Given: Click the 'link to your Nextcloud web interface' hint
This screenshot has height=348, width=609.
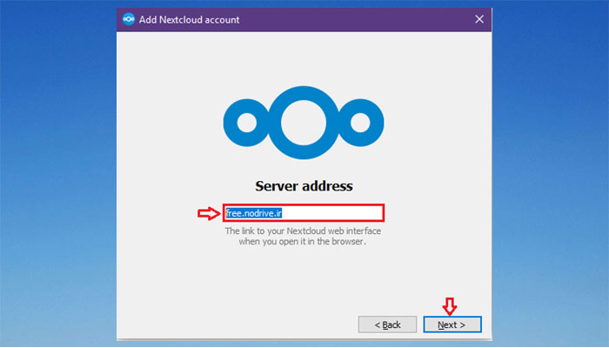Looking at the screenshot, I should [303, 236].
